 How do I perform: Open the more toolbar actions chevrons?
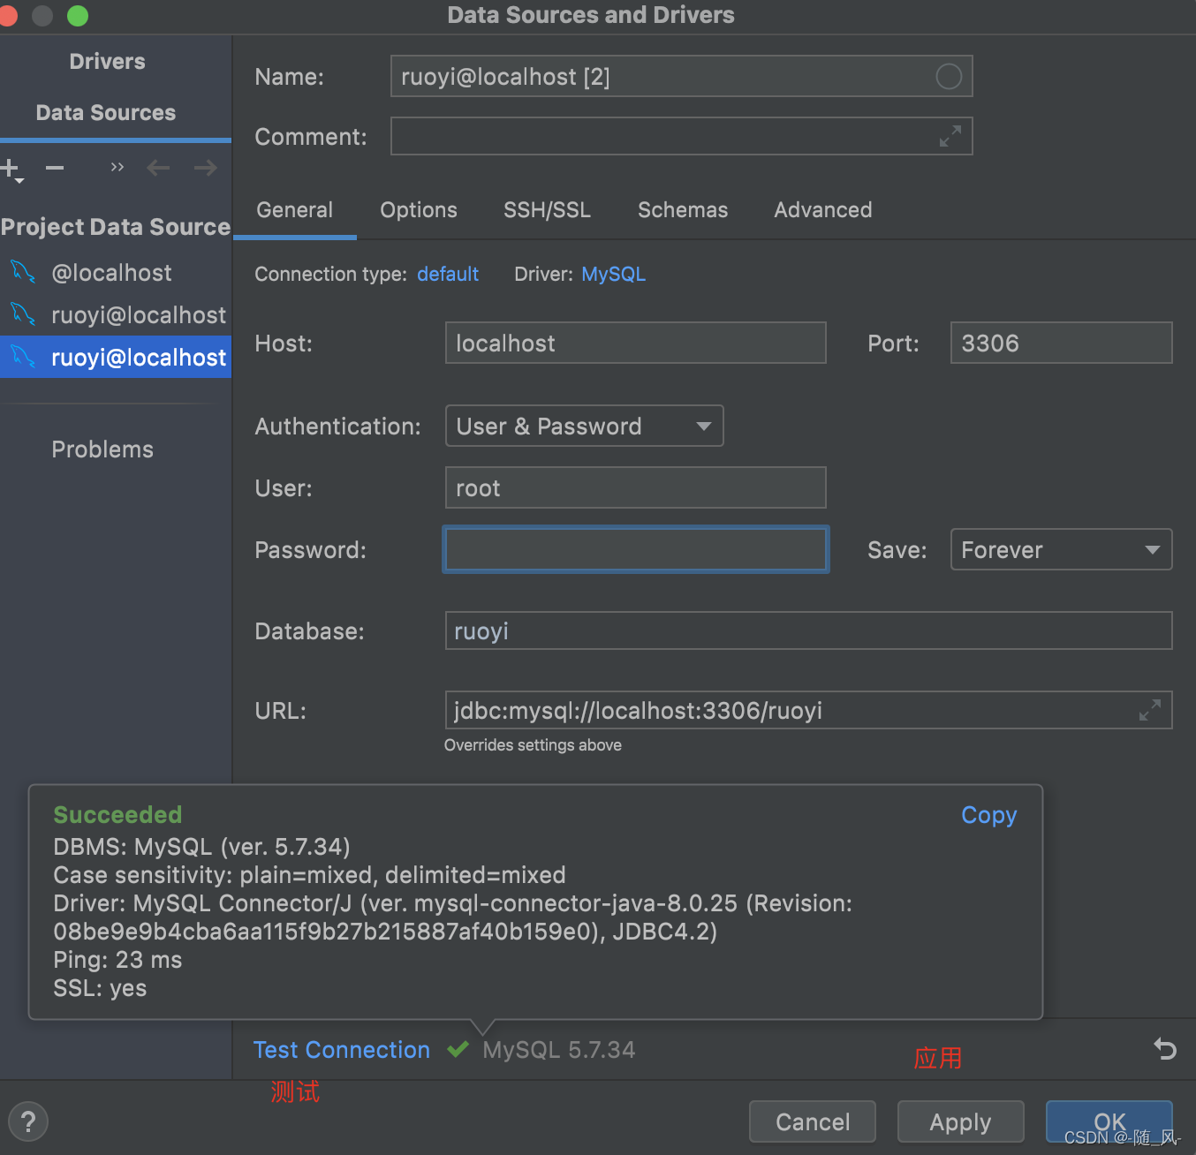tap(117, 167)
